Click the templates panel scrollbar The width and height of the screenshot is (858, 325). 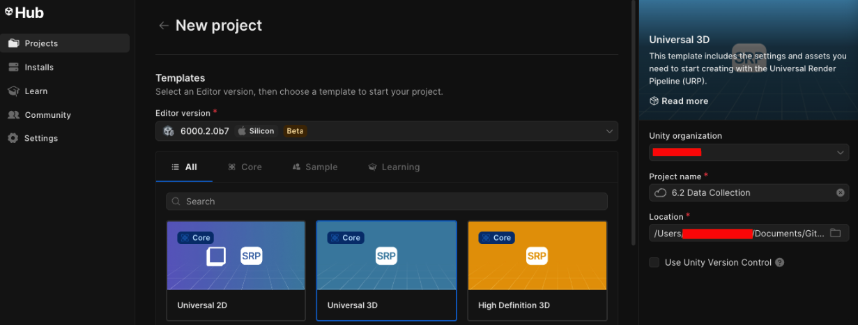click(x=633, y=123)
